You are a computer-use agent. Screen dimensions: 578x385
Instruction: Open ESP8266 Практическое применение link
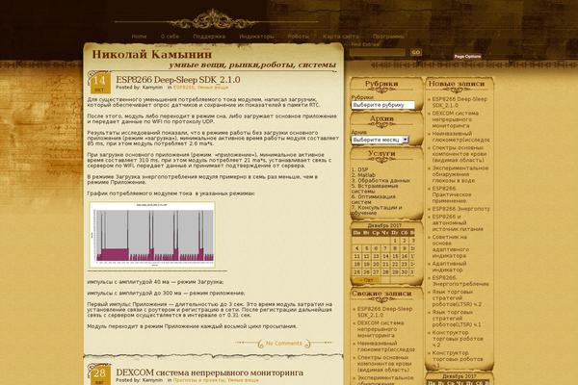(452, 194)
